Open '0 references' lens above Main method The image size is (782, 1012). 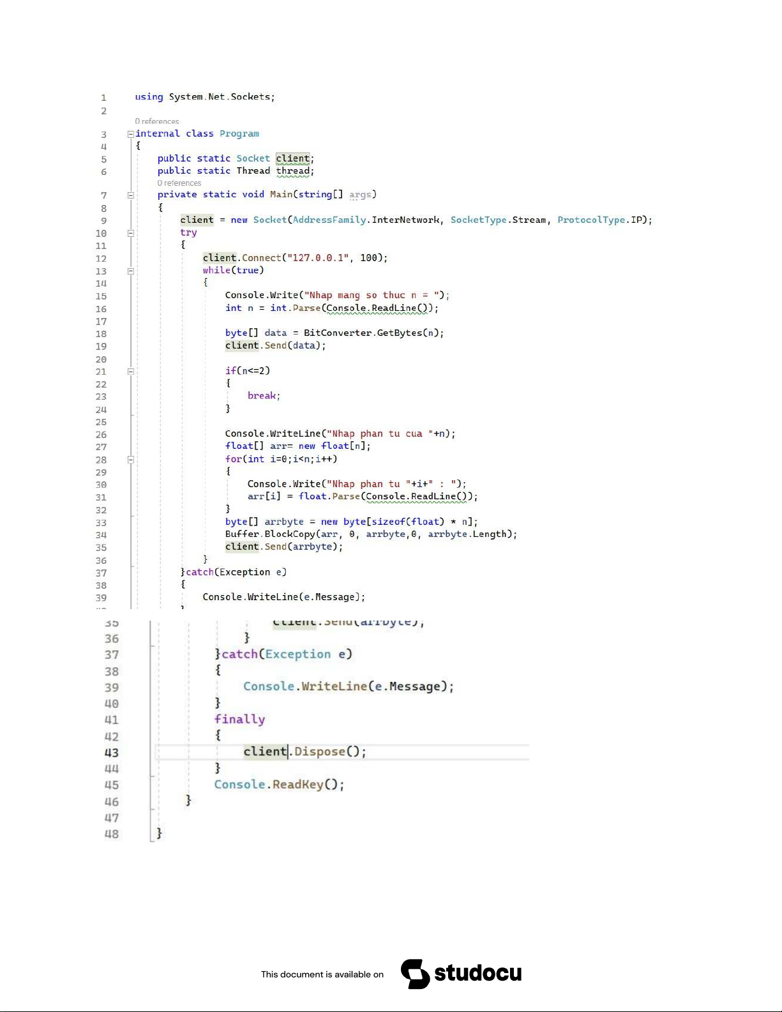point(179,183)
